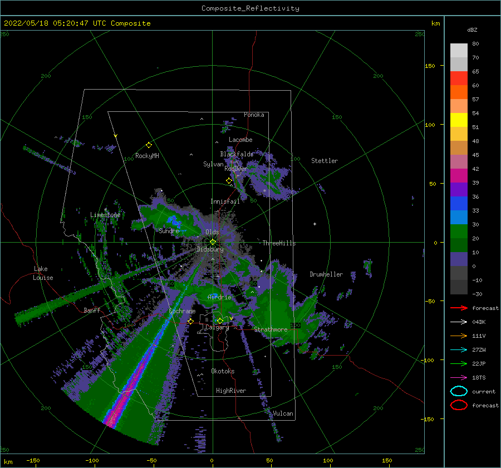The width and height of the screenshot is (501, 468).
Task: Click the yellow diamond marker near RockyMH
Action: (x=149, y=145)
